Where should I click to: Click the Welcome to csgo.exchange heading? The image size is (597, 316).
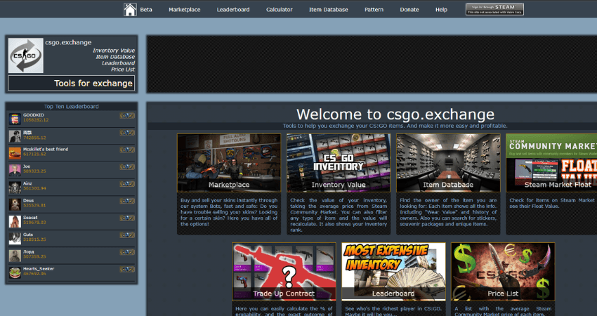(395, 114)
